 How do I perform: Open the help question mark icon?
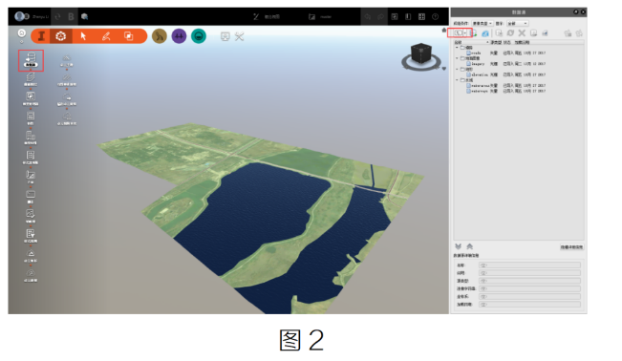[435, 16]
